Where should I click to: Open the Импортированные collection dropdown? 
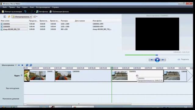click(x=22, y=16)
